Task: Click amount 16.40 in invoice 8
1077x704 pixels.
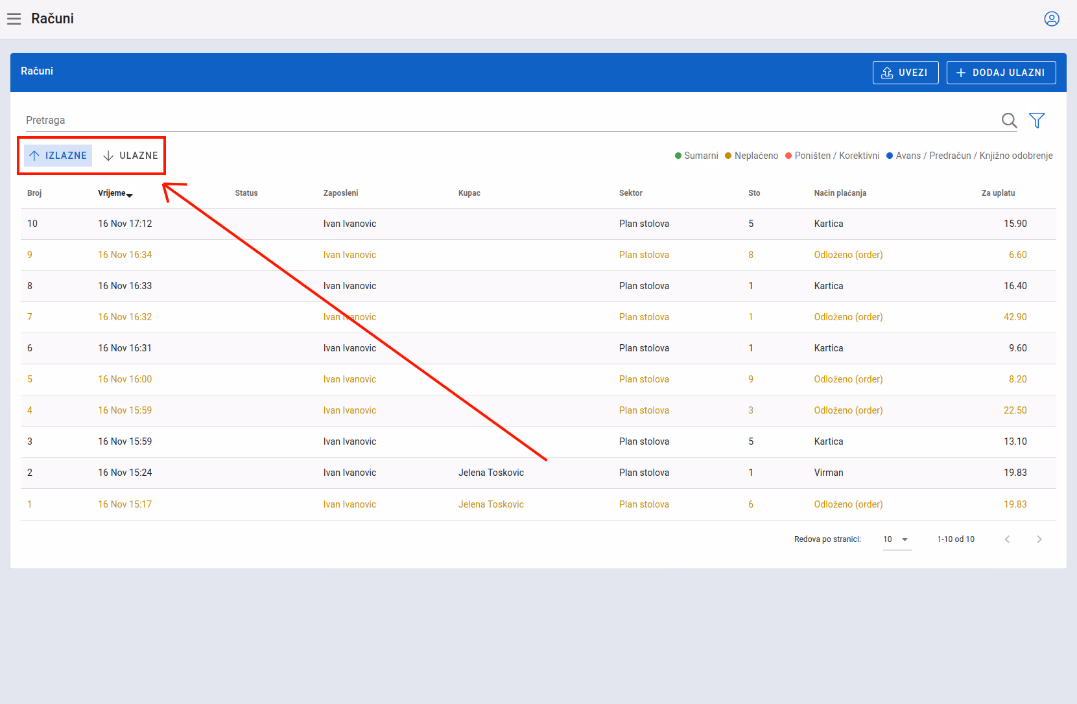Action: [x=1015, y=286]
